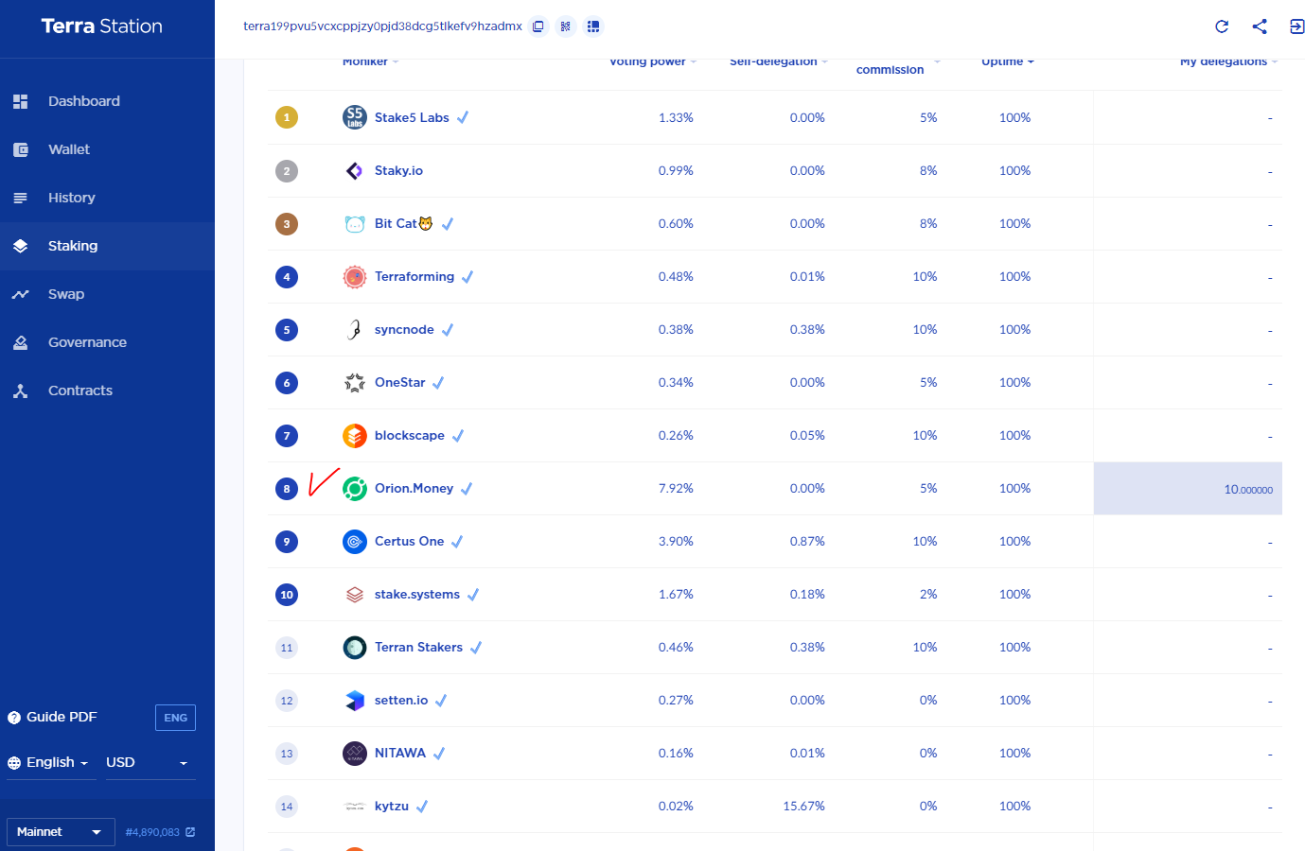Copy the terra wallet address
1305x851 pixels.
(538, 26)
